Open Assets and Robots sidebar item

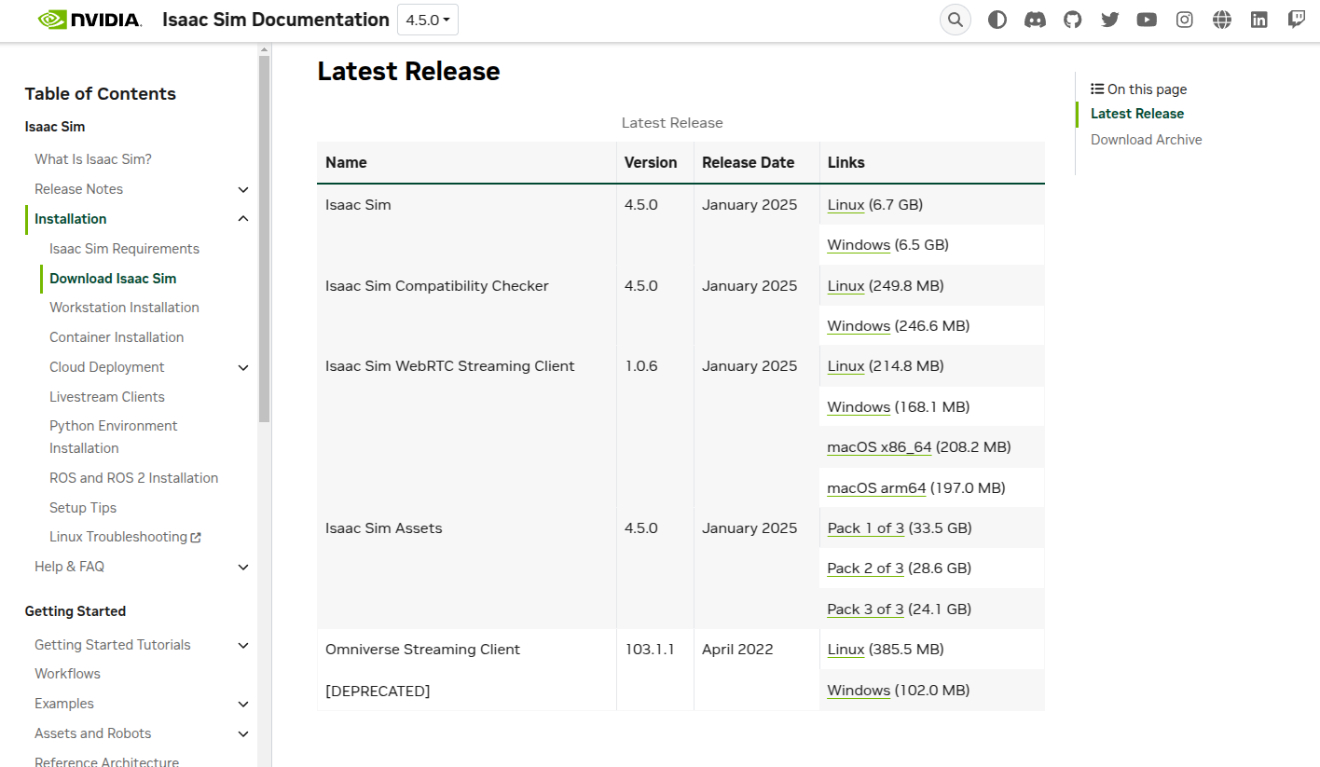[x=93, y=733]
